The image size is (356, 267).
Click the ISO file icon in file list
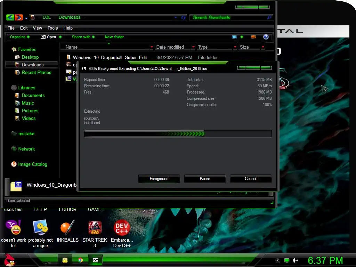pos(69,79)
